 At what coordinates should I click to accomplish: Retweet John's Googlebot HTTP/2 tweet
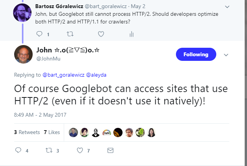pos(48,150)
